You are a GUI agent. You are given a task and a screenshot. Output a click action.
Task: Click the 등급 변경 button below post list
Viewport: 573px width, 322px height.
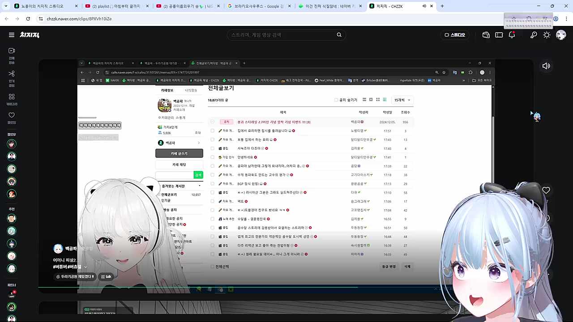[x=389, y=267]
